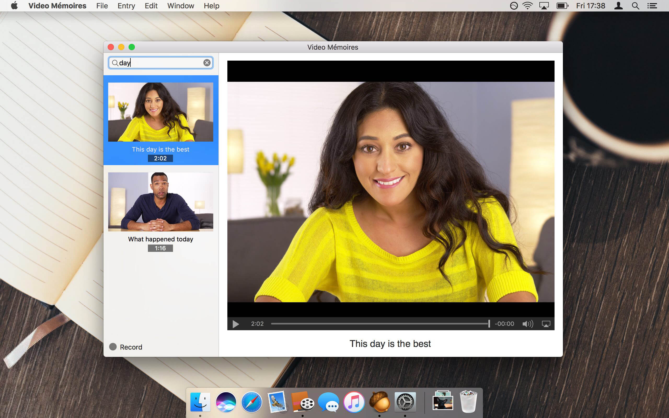Open the Video Mémoires application menu
Viewport: 669px width, 418px height.
coord(57,6)
